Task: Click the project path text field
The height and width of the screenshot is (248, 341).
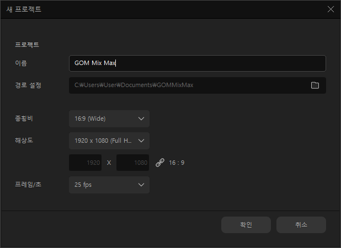Action: (188, 85)
